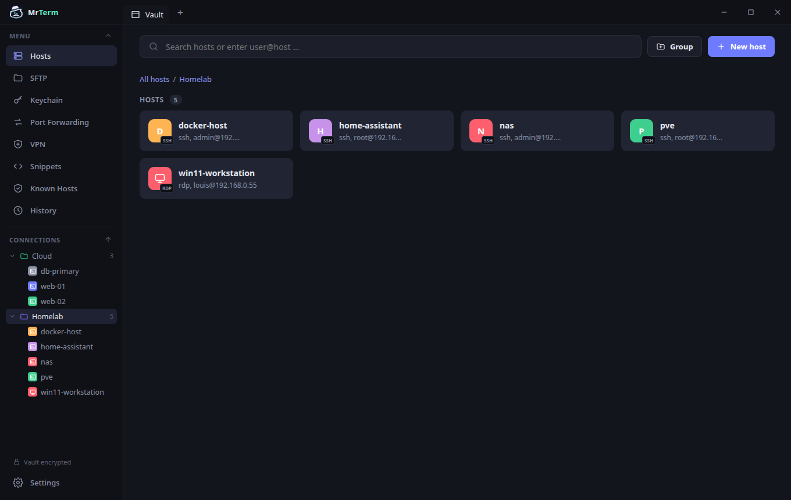Click the Vault tab window icon
The height and width of the screenshot is (500, 791).
pyautogui.click(x=136, y=15)
